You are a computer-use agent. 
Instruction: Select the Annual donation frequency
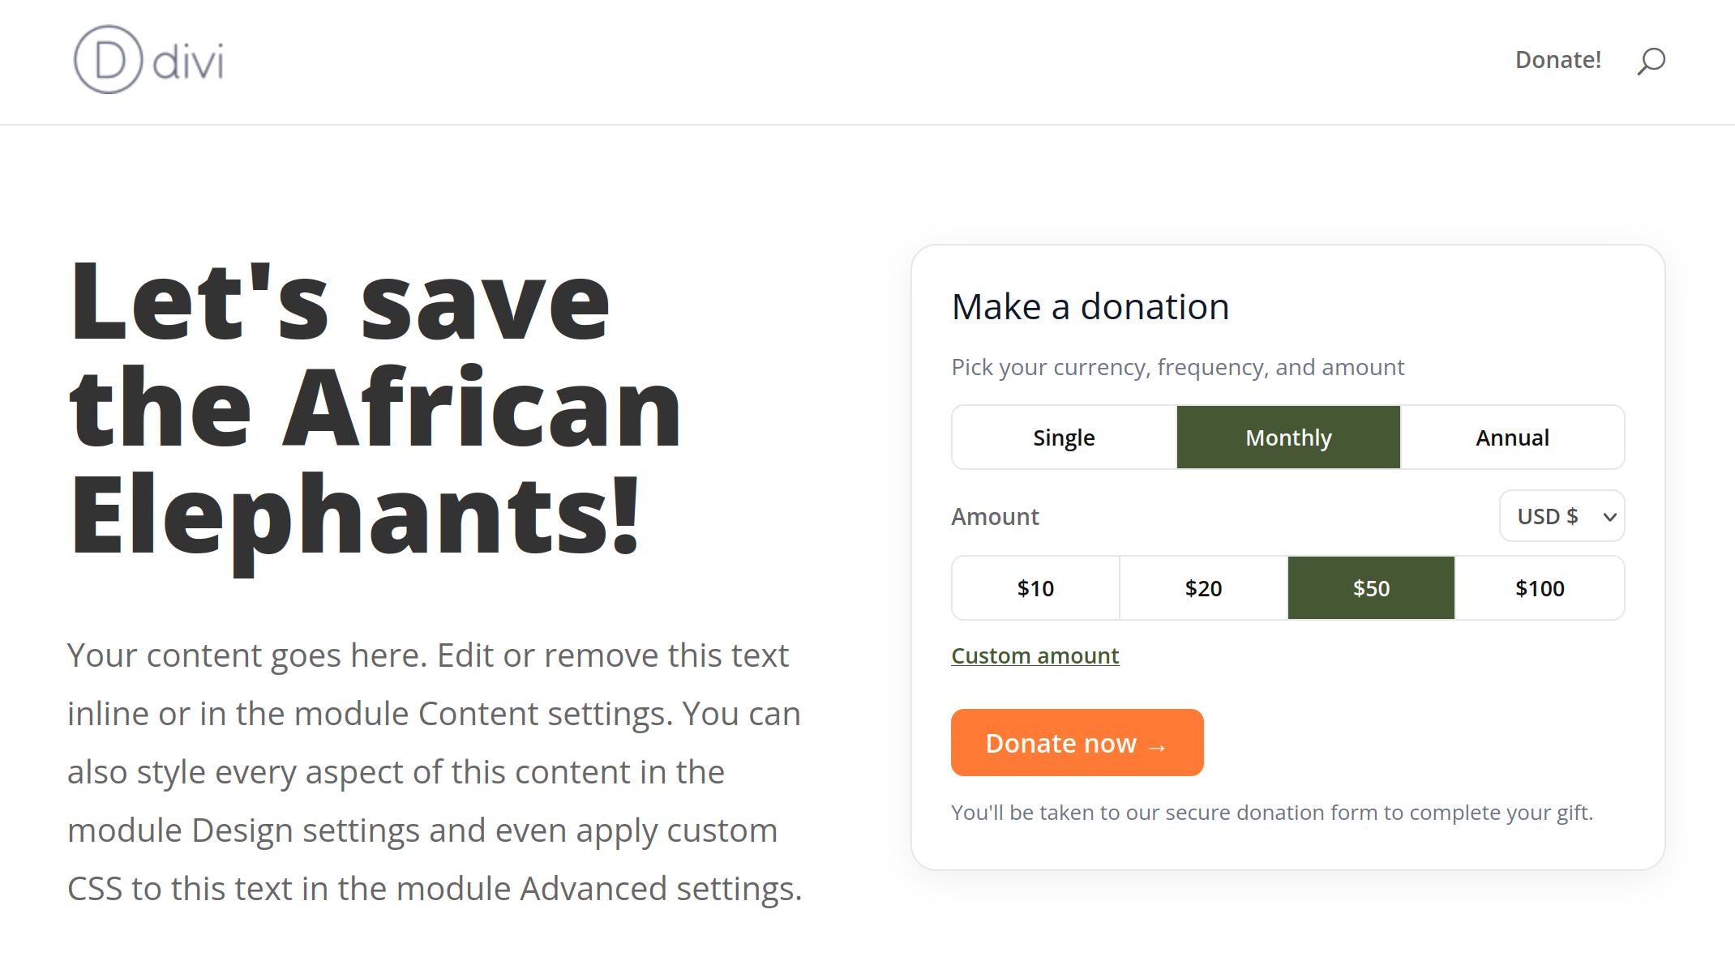pyautogui.click(x=1512, y=438)
